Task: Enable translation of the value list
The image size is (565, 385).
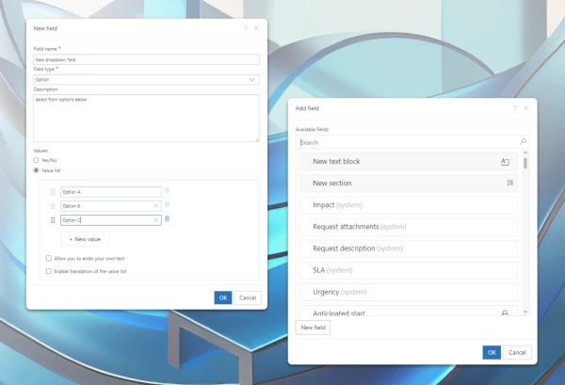Action: [x=49, y=271]
